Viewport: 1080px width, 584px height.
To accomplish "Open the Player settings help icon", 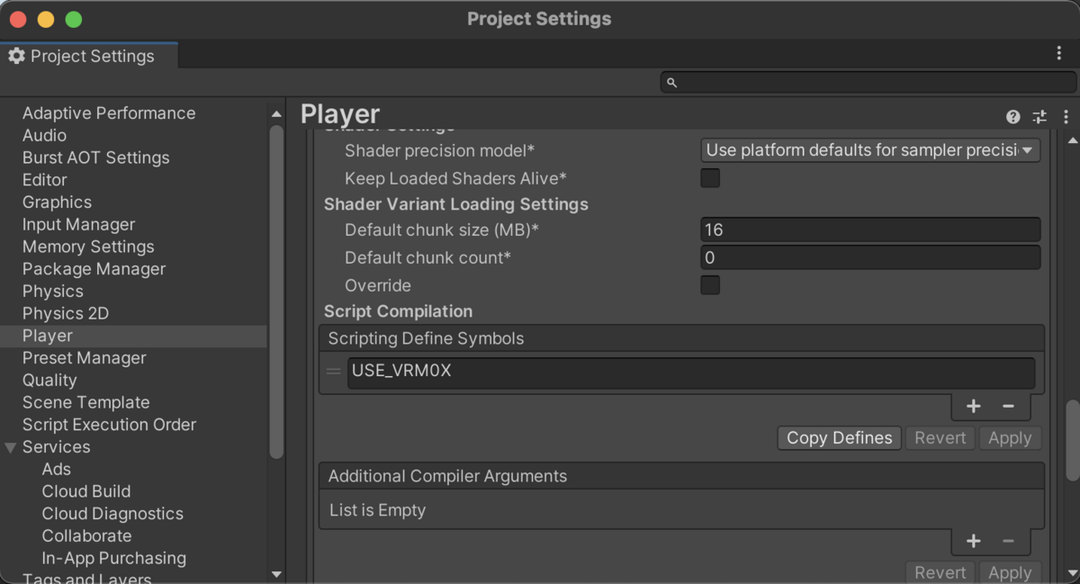I will click(x=1012, y=116).
